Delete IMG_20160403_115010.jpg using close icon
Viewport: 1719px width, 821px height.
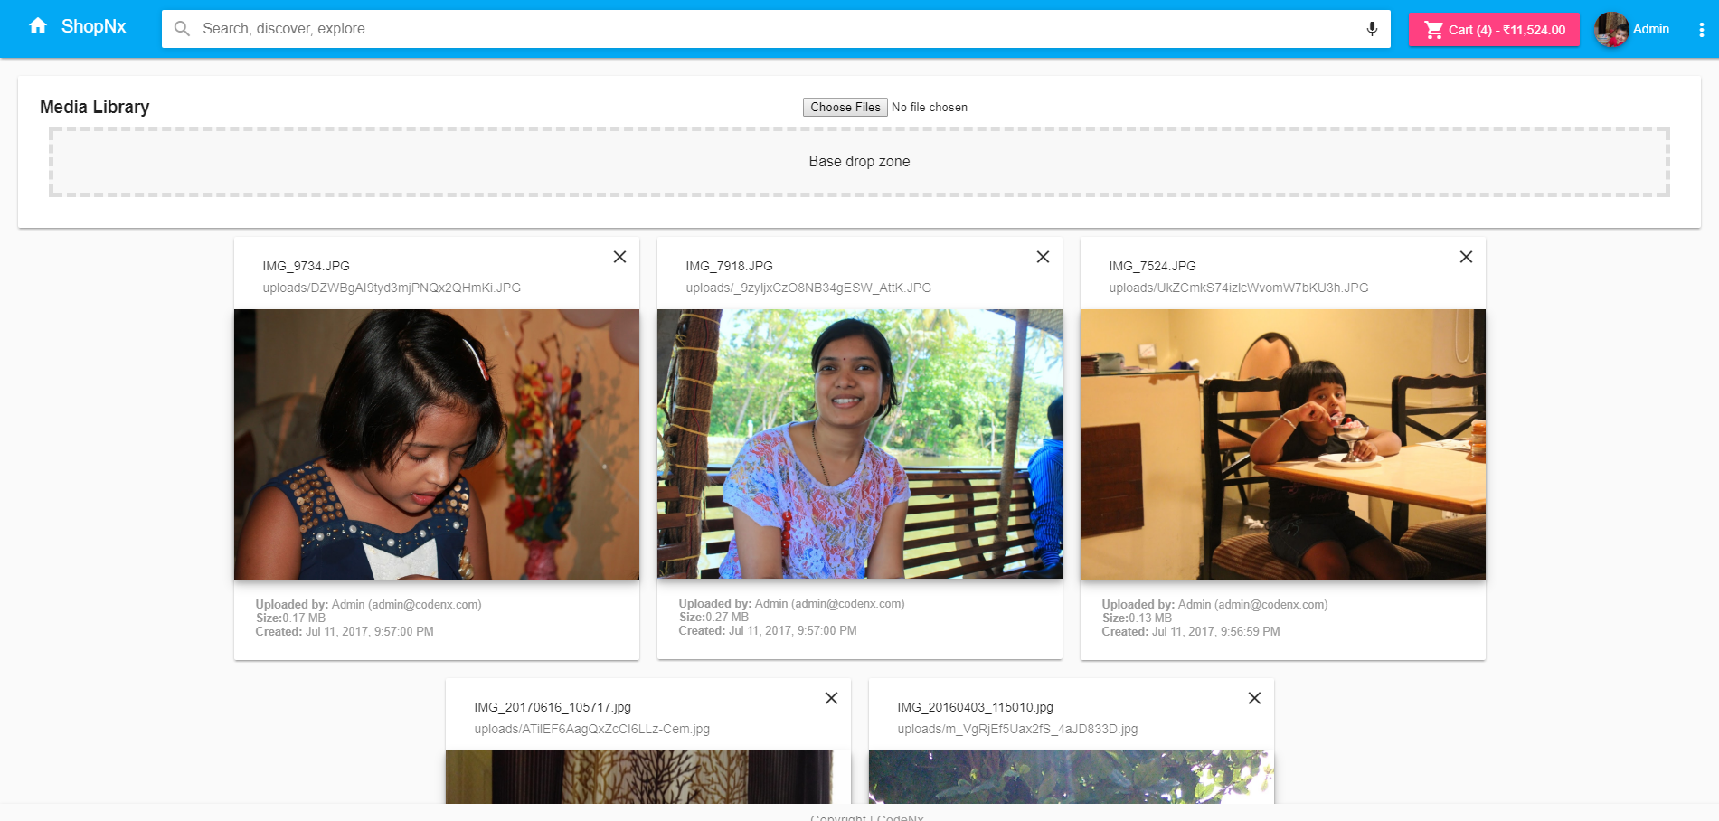coord(1254,698)
